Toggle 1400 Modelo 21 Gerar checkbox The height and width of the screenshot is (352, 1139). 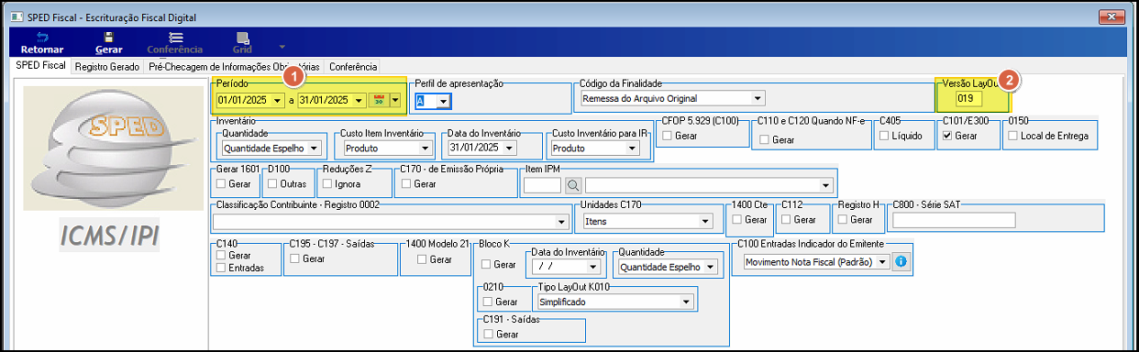tap(423, 259)
